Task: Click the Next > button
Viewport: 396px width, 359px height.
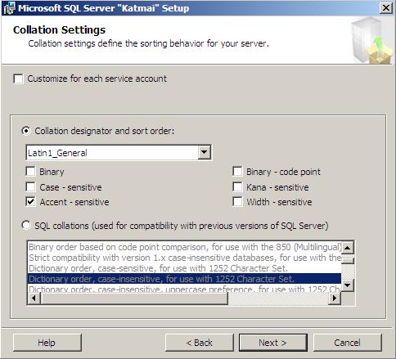Action: [x=273, y=343]
